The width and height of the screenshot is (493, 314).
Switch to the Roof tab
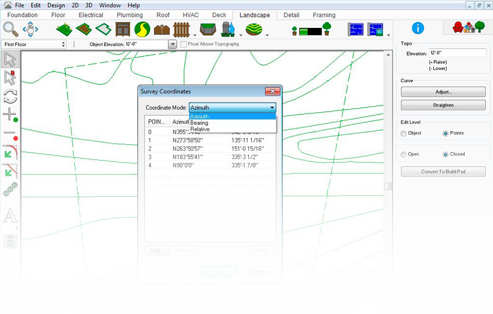tap(163, 15)
